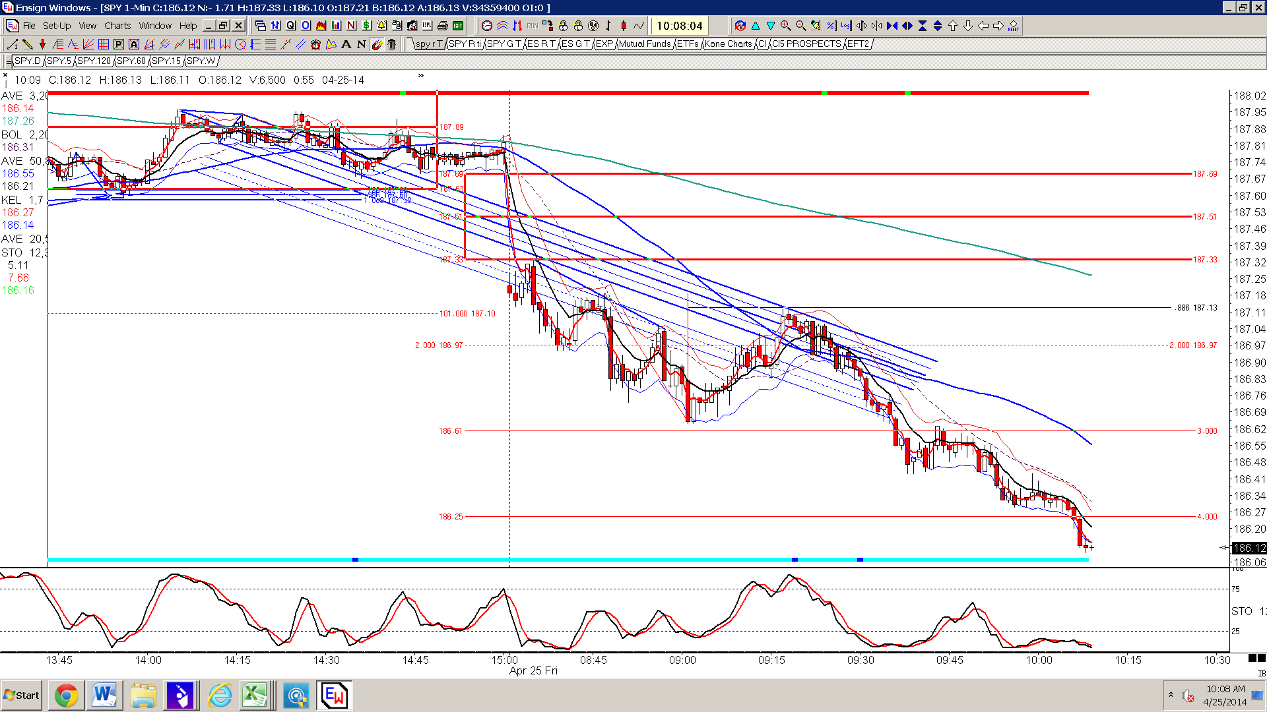Click the printer icon
Image resolution: width=1267 pixels, height=712 pixels.
coord(443,26)
